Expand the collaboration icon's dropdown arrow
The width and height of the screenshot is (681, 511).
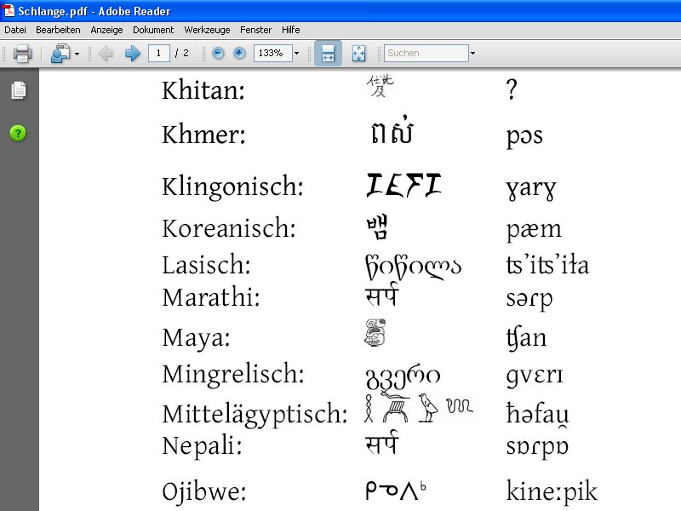click(77, 54)
